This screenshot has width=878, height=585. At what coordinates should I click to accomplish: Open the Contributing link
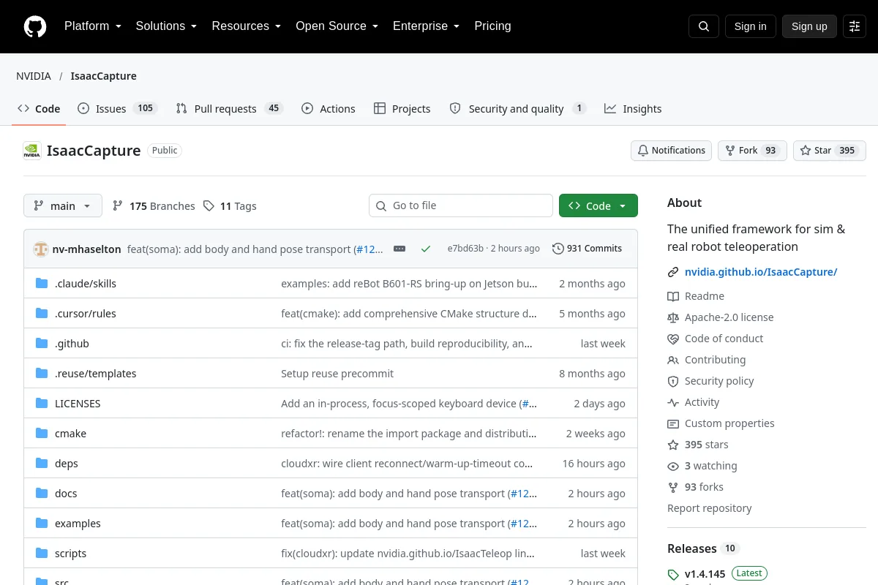coord(707,360)
